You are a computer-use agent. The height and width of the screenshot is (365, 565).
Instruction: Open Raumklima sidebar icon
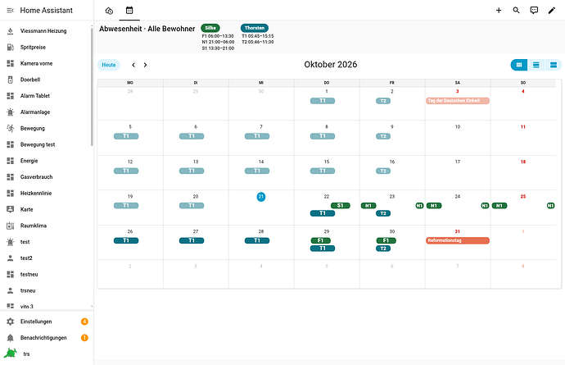[x=11, y=226]
